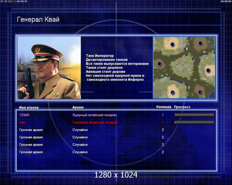The width and height of the screenshot is (232, 185).
Task: Click team number 1 in the 12345 row
Action: [x=163, y=115]
